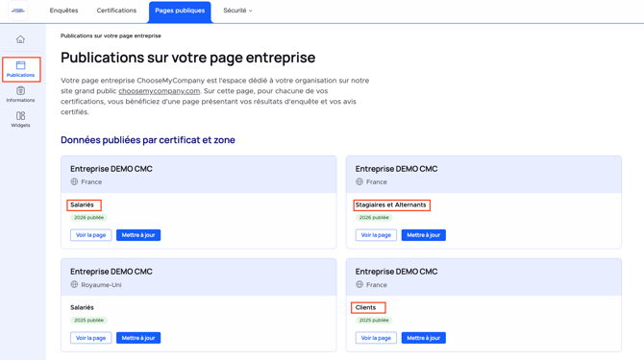Image resolution: width=644 pixels, height=360 pixels.
Task: Click Voir la page for Clients card
Action: tap(376, 338)
